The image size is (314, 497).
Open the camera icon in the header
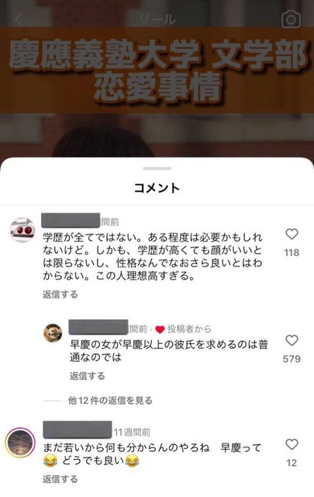coord(291,19)
